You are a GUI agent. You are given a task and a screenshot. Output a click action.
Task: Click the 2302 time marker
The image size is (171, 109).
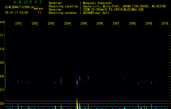pos(35,23)
